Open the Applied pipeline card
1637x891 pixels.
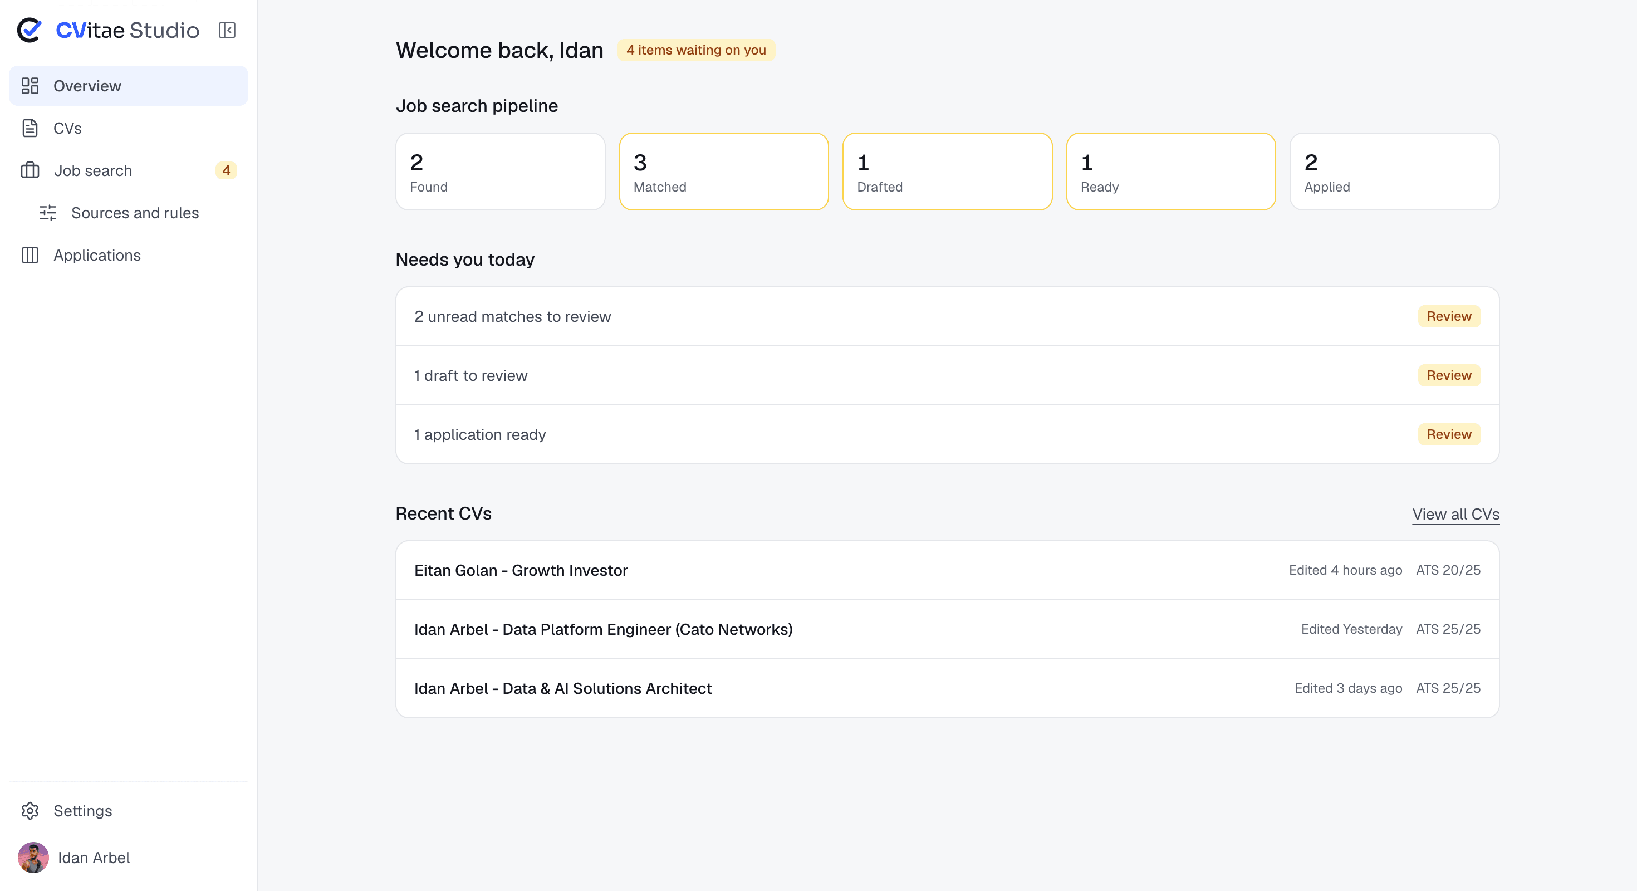[1395, 172]
